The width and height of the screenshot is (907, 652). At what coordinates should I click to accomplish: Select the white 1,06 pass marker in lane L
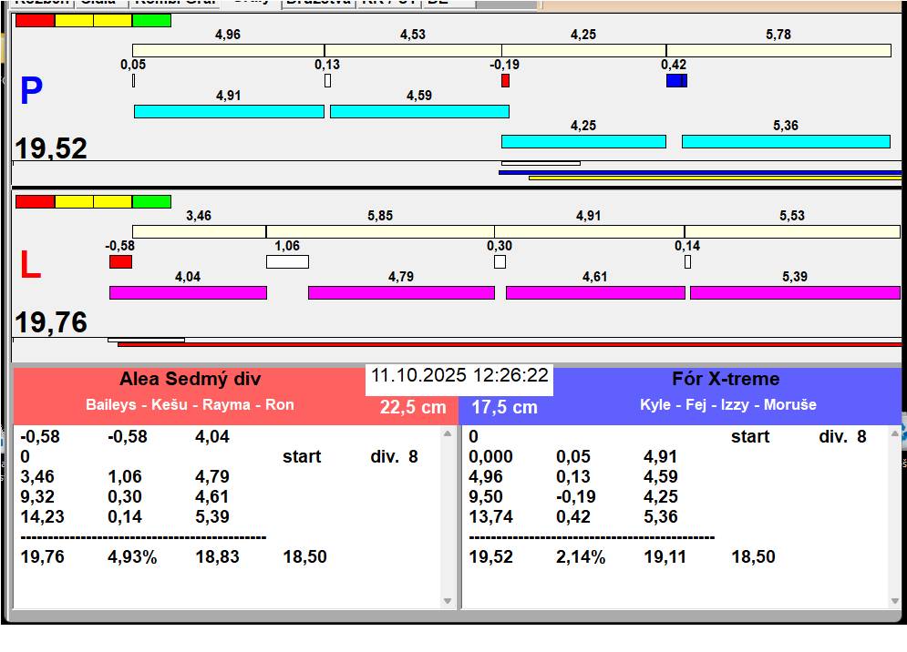point(287,261)
